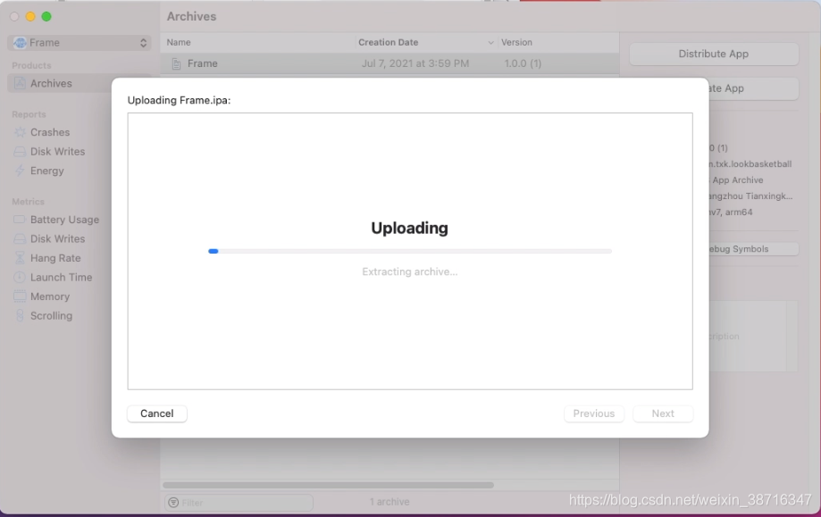Click the Hang Rate hourglass icon
Image resolution: width=821 pixels, height=517 pixels.
pos(20,258)
